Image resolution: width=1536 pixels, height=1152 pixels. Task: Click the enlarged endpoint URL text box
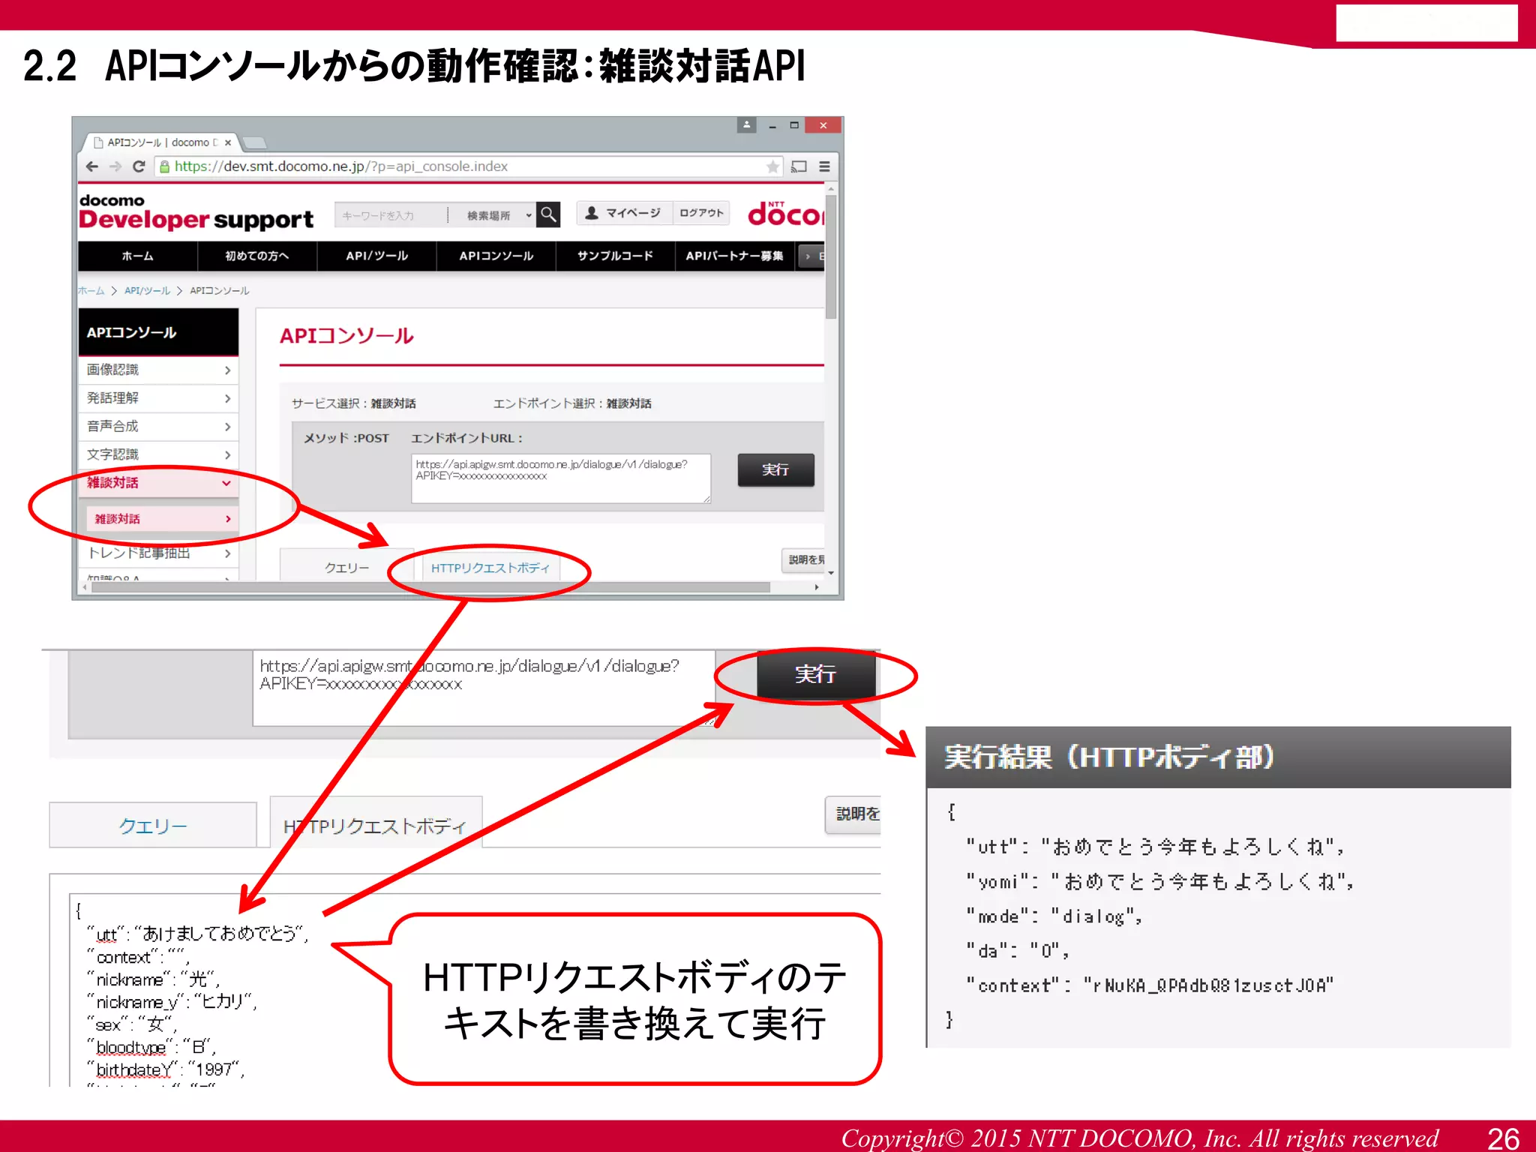click(484, 688)
